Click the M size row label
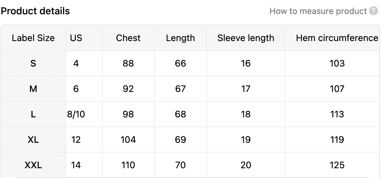This screenshot has height=178, width=382. [33, 89]
